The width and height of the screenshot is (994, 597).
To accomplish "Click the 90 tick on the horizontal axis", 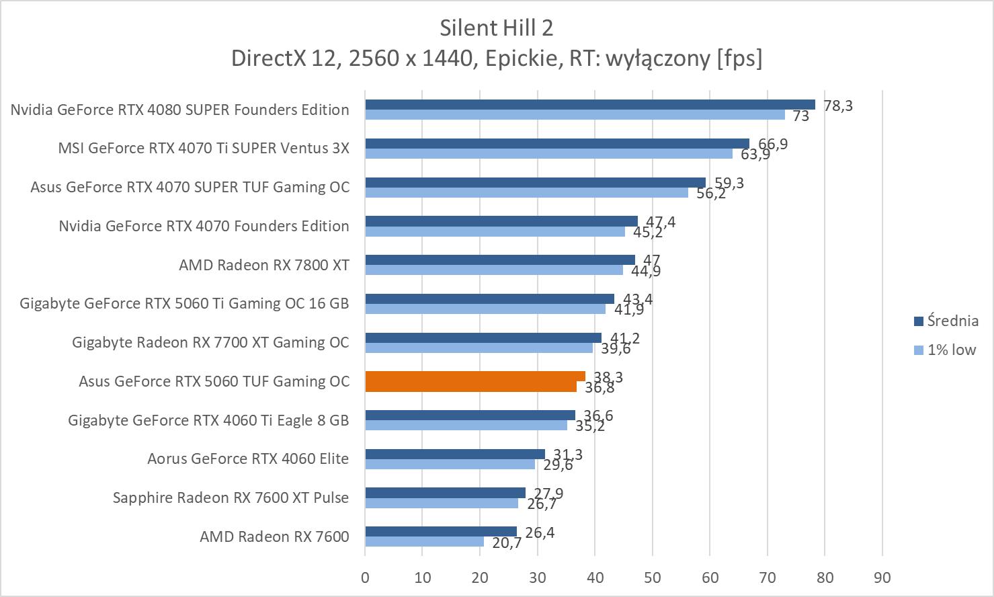I will coord(882,578).
